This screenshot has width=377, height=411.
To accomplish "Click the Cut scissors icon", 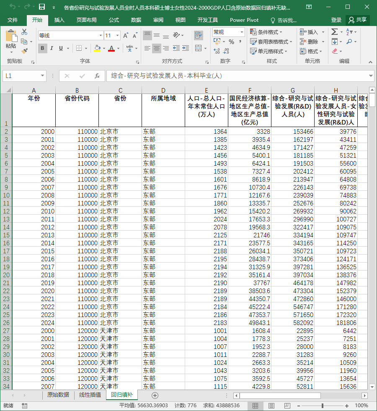I will (24, 32).
